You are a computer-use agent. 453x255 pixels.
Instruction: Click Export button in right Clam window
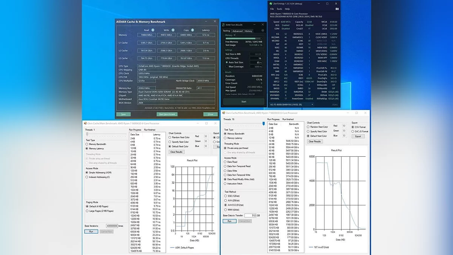(x=358, y=136)
